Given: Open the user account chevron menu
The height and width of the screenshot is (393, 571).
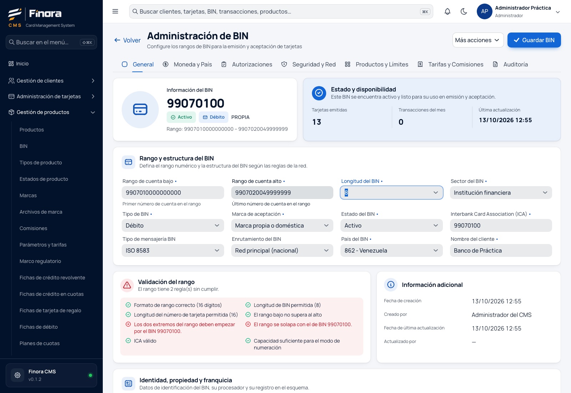Looking at the screenshot, I should [558, 12].
